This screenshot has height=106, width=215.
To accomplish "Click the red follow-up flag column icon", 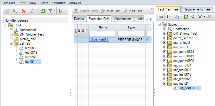I will (87, 30).
